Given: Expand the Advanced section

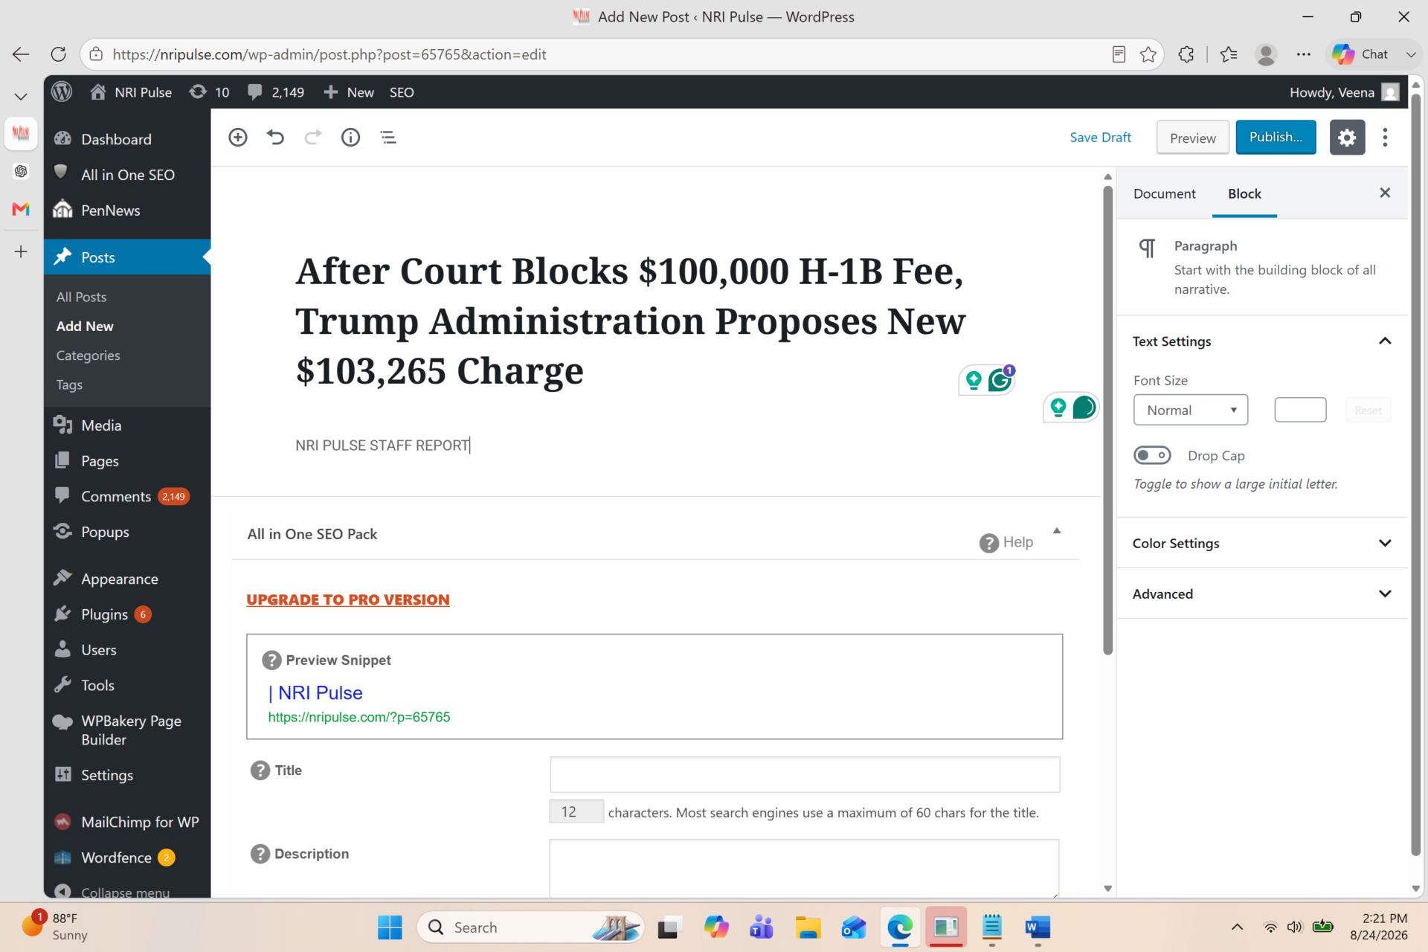Looking at the screenshot, I should tap(1385, 594).
